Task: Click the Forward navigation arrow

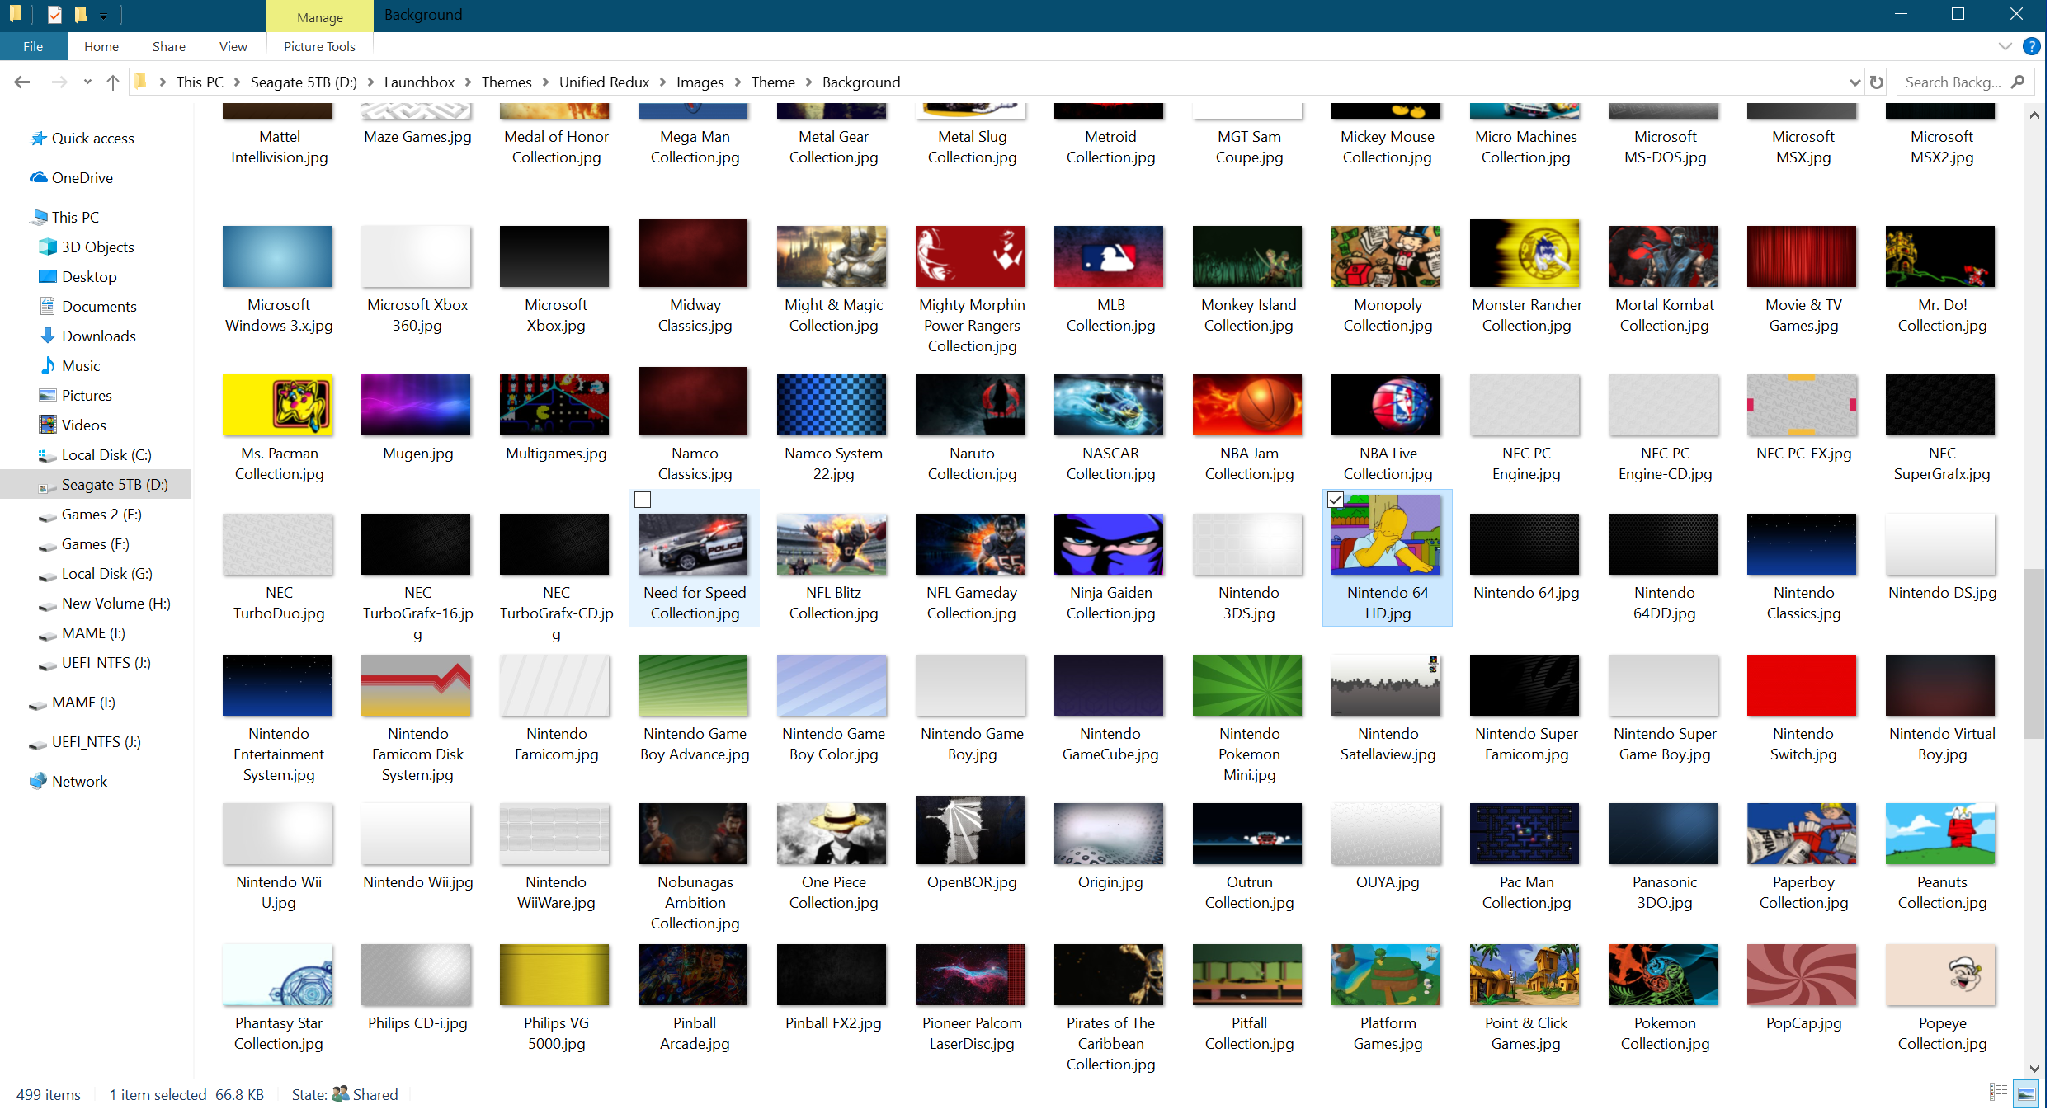Action: [x=59, y=82]
